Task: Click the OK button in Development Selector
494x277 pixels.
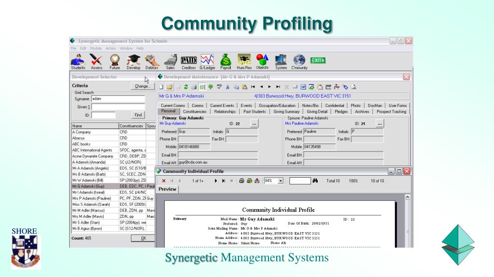Action: [x=143, y=238]
